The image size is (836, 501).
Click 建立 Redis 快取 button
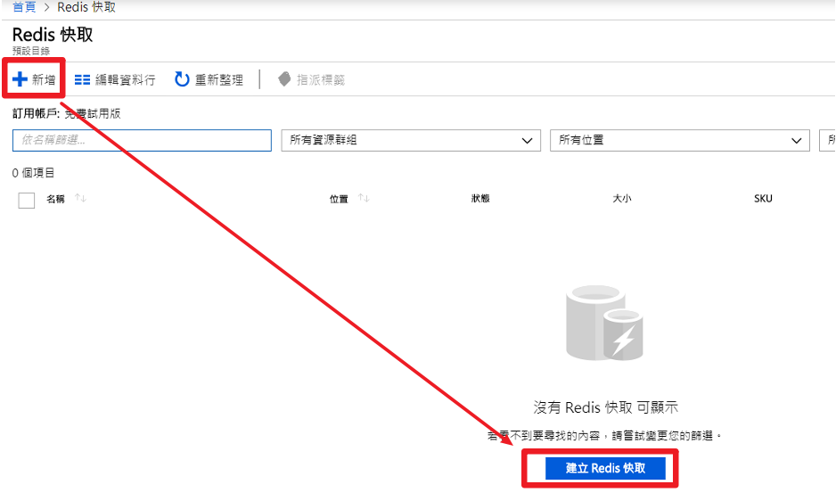point(605,468)
